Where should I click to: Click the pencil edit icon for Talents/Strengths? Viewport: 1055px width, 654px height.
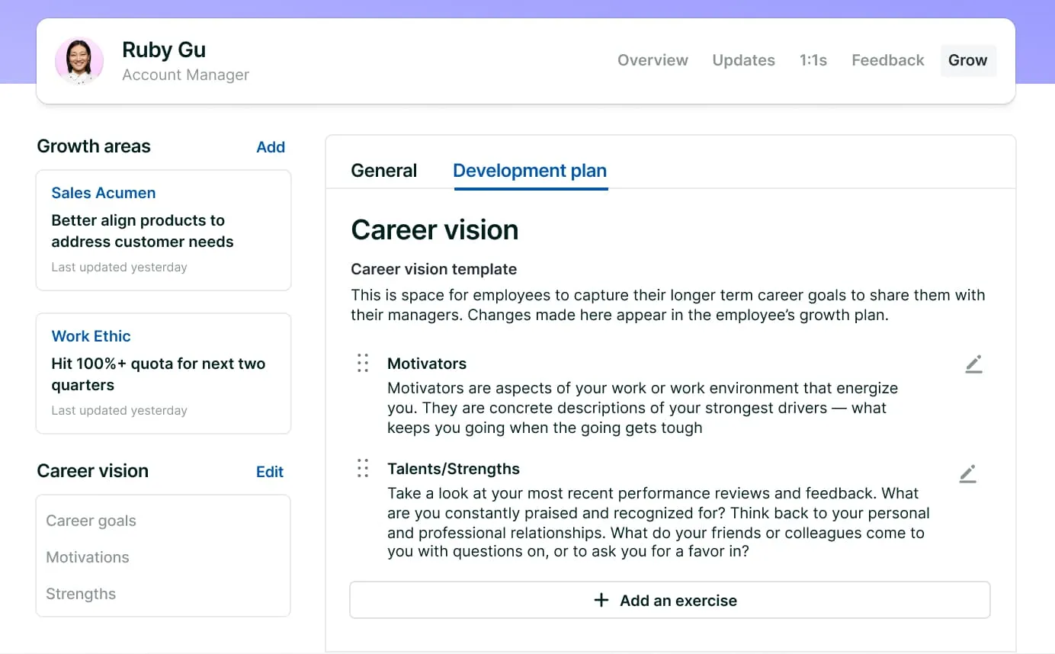(967, 474)
